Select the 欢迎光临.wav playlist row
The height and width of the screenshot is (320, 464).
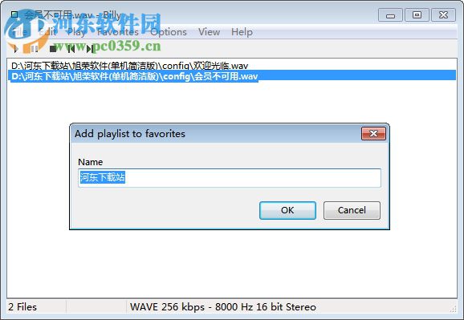point(231,65)
